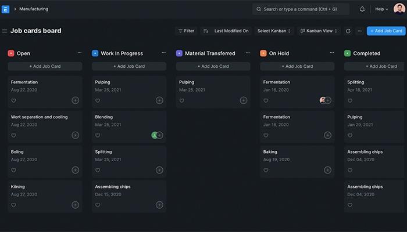Open the Select Kanban dropdown

(x=274, y=31)
